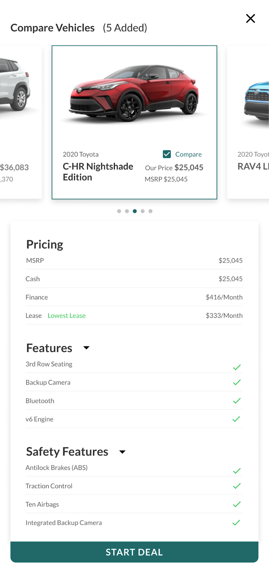269x581 pixels.
Task: Open the blue RAV4 vehicle card
Action: click(x=248, y=122)
